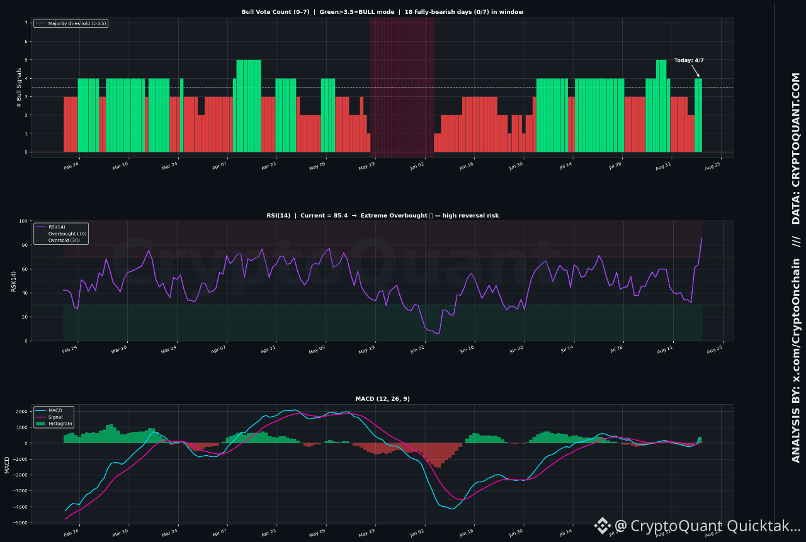Click the cyan MACD line swatch in legend
806x542 pixels.
point(42,410)
